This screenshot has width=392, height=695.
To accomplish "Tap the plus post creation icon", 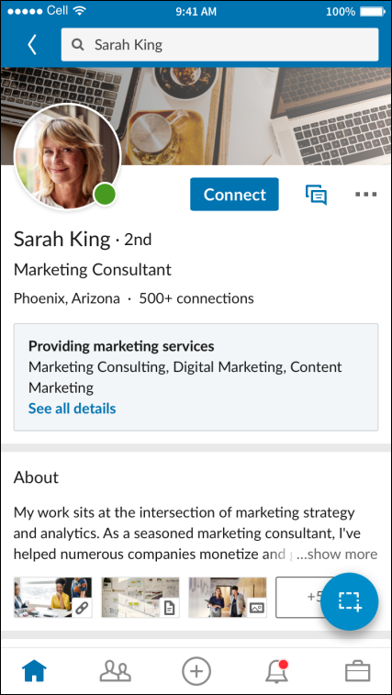I will pyautogui.click(x=196, y=671).
